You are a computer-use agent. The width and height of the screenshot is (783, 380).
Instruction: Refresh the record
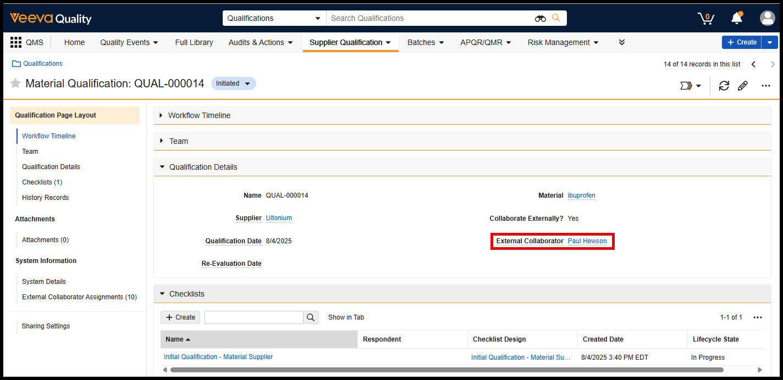click(724, 86)
